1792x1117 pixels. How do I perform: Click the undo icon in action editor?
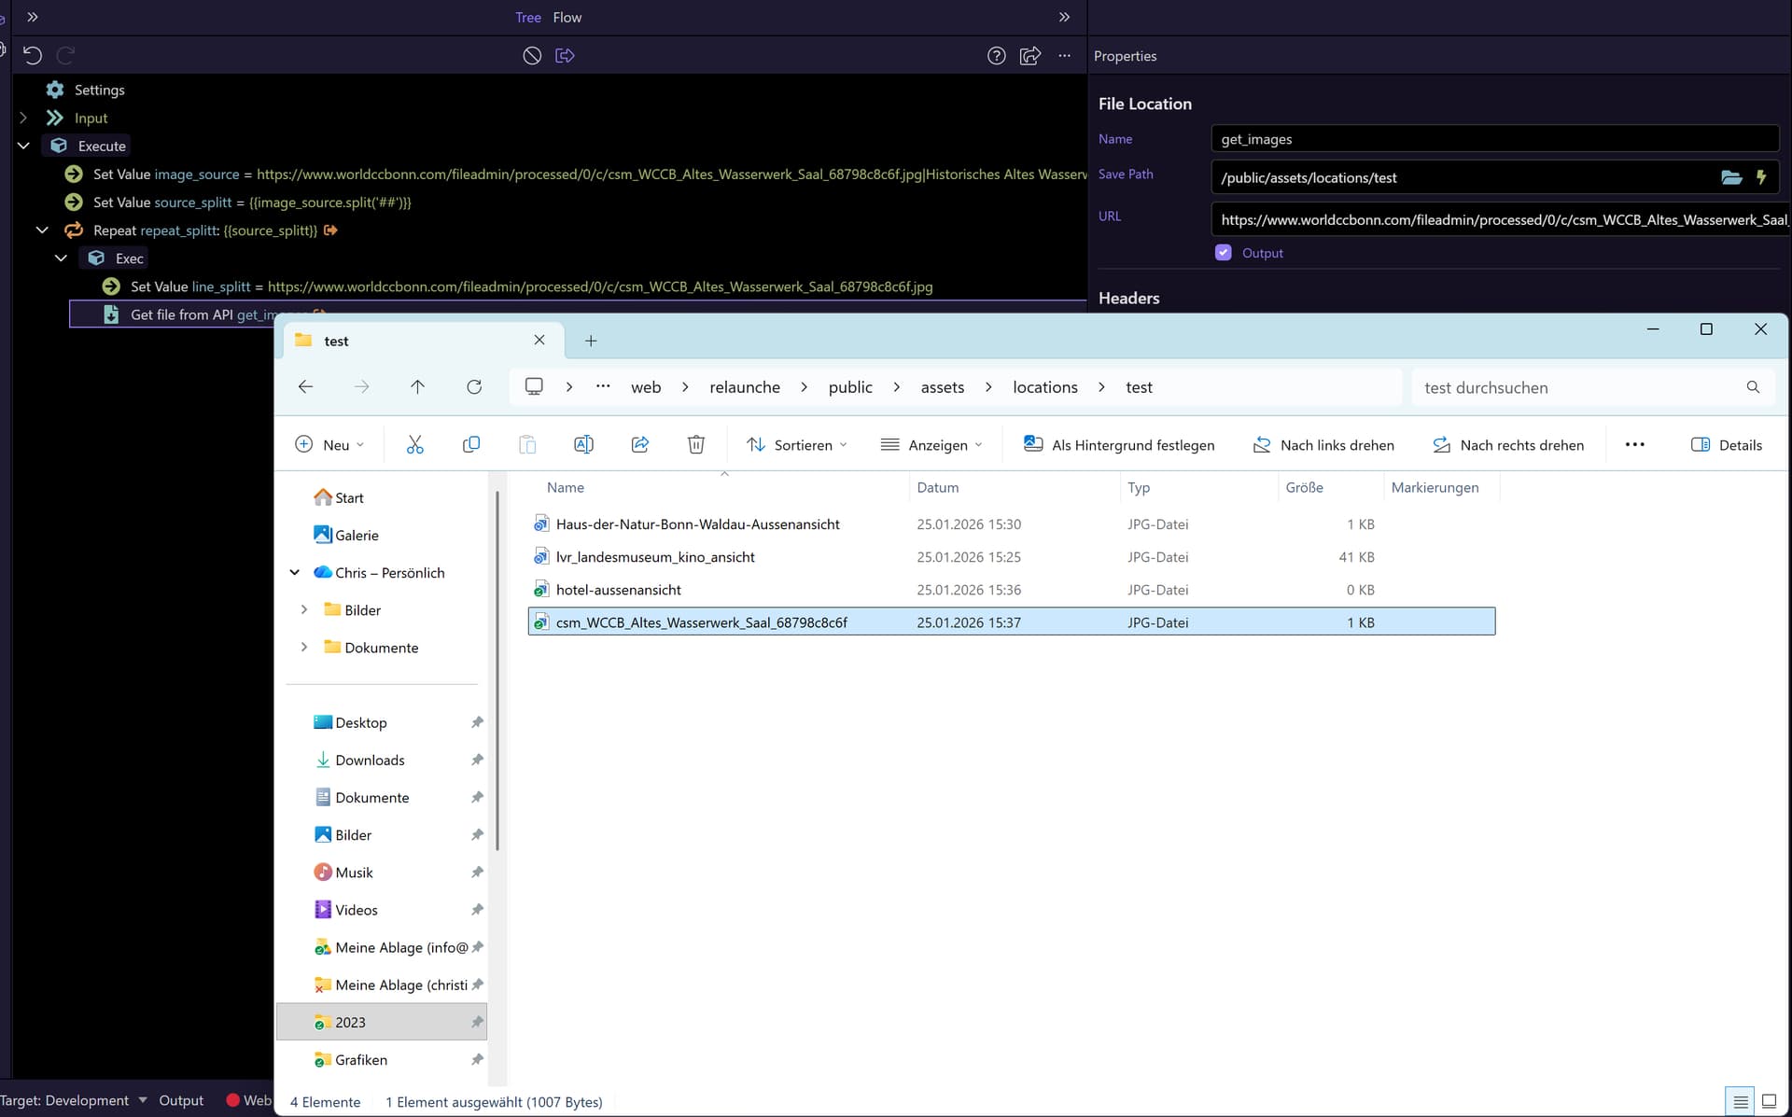(x=33, y=55)
